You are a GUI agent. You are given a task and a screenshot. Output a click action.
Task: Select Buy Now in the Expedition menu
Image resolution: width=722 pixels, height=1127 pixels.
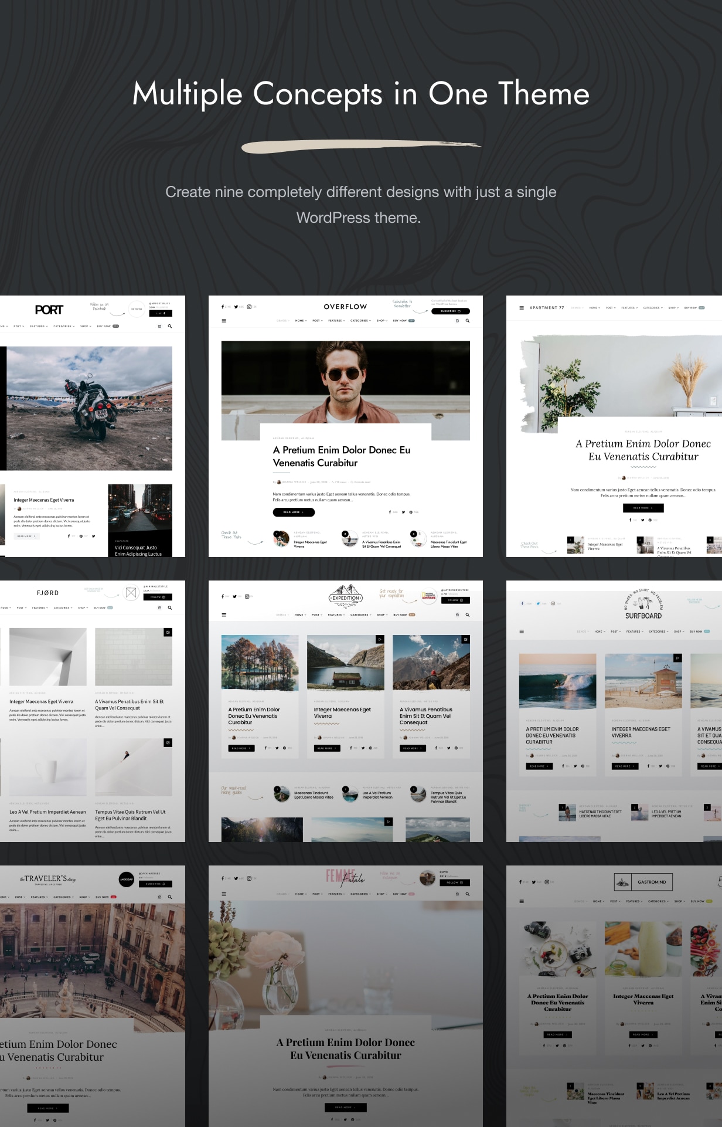(403, 615)
